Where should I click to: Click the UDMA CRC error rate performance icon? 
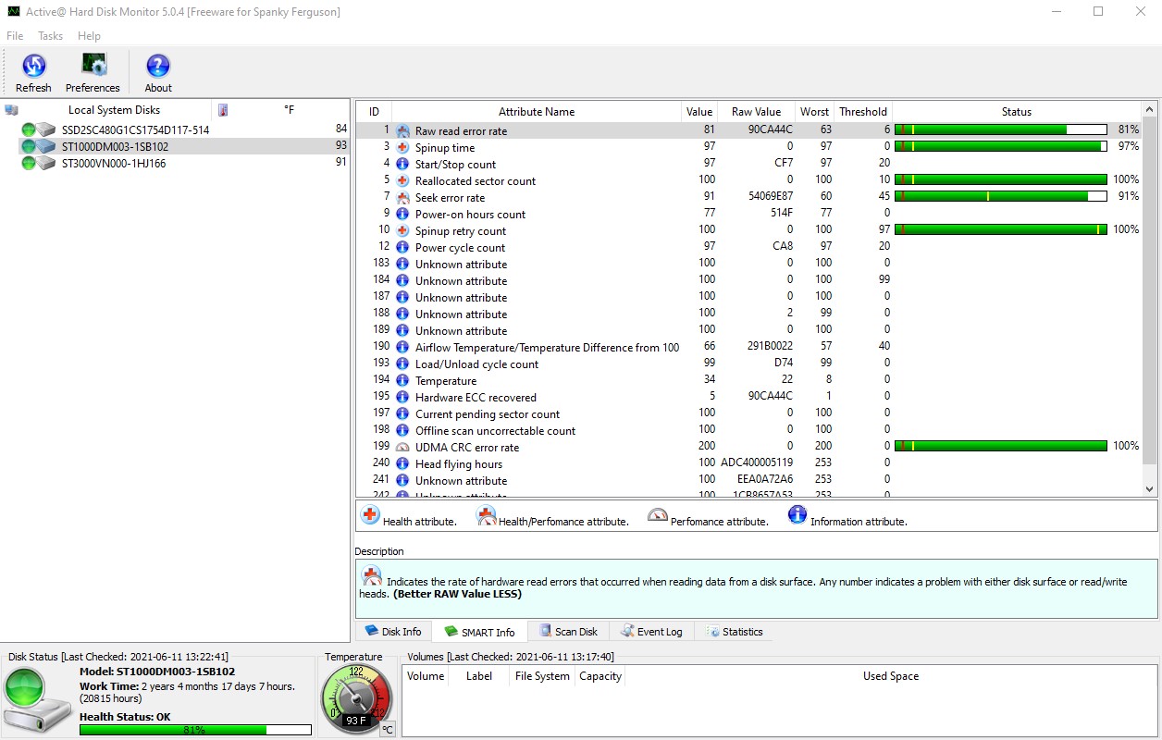tap(402, 448)
